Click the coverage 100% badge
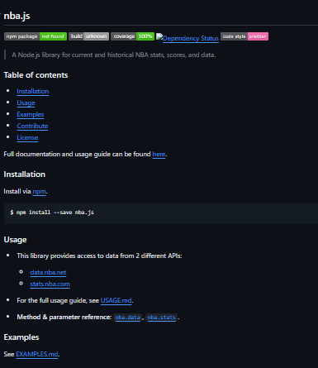318x368 pixels. point(132,36)
